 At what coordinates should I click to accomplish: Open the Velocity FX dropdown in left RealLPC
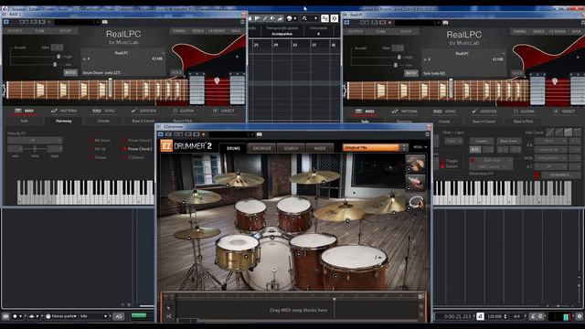[x=35, y=140]
